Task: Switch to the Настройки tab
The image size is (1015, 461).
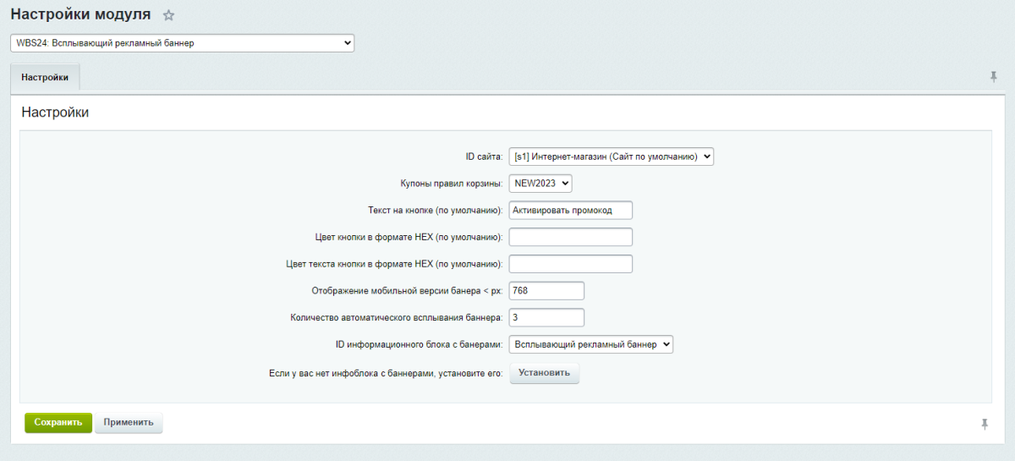Action: (45, 77)
